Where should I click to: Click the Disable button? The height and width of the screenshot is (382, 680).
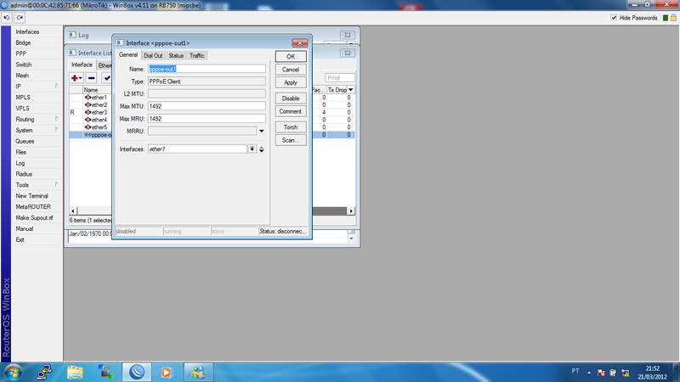point(291,98)
